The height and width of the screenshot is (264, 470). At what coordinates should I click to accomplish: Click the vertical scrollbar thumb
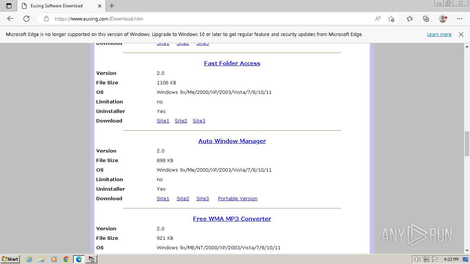(467, 144)
